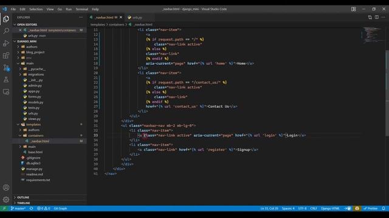Open the Extensions view

click(6, 55)
